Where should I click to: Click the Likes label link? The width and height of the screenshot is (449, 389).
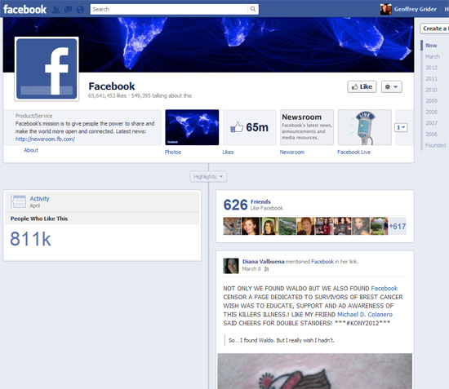tap(228, 153)
